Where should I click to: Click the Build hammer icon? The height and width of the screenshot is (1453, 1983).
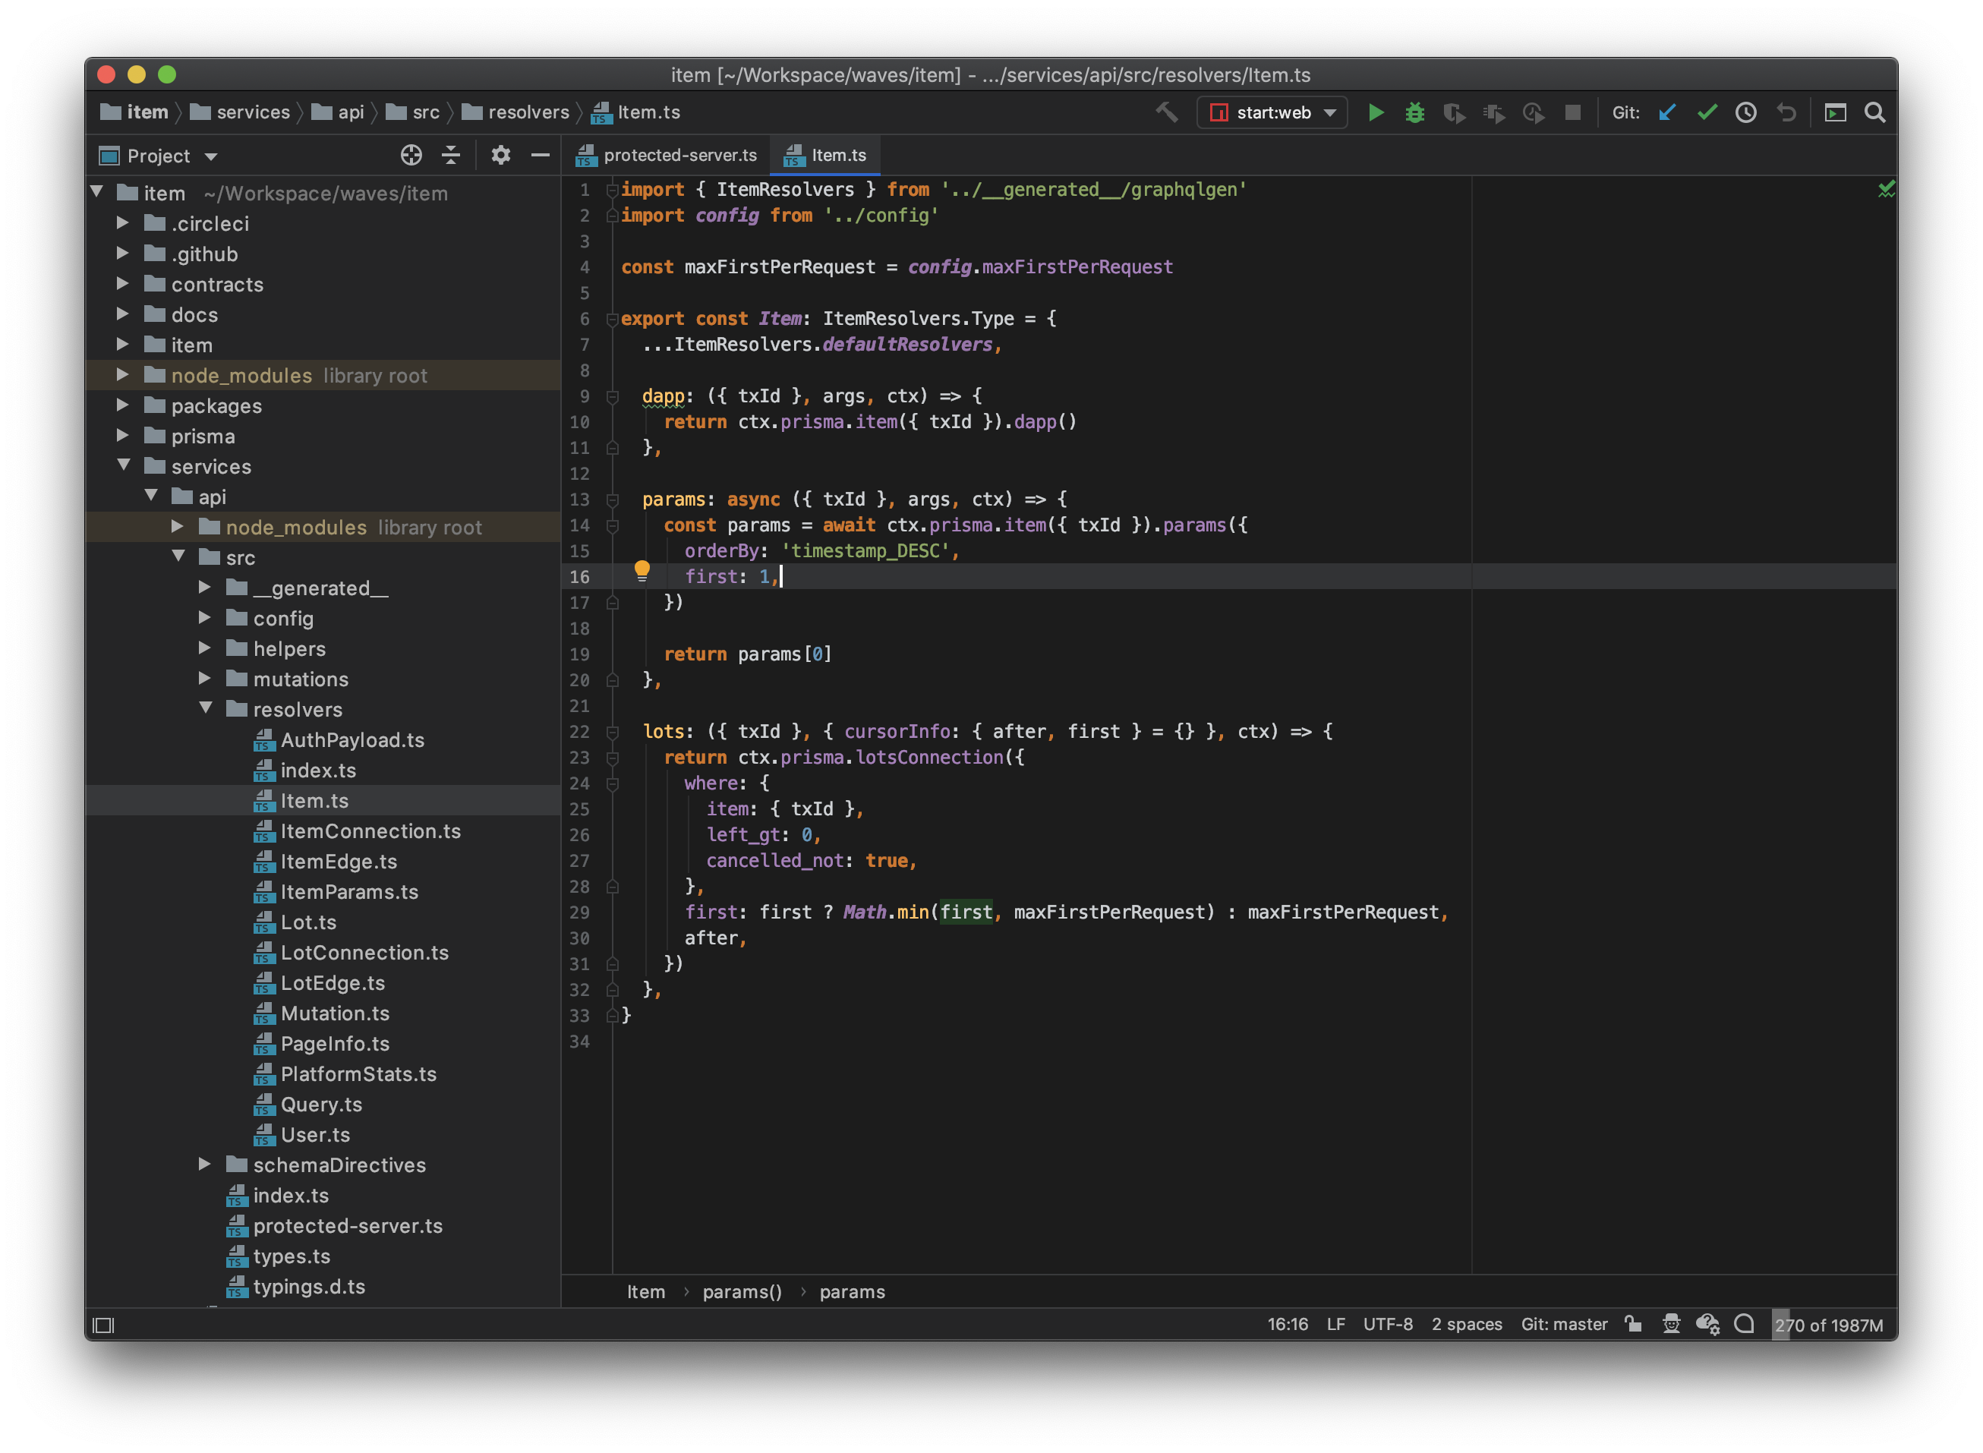(x=1167, y=112)
